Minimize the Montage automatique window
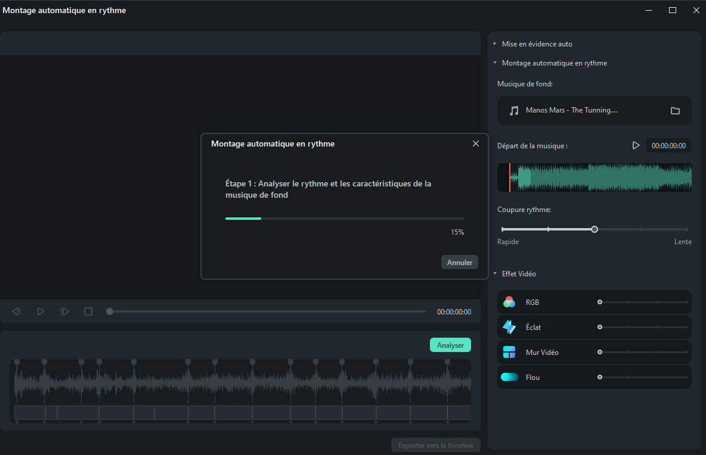This screenshot has height=455, width=706. (648, 10)
